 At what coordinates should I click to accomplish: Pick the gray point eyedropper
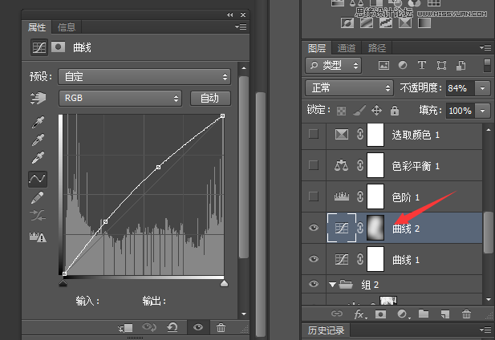click(x=38, y=140)
